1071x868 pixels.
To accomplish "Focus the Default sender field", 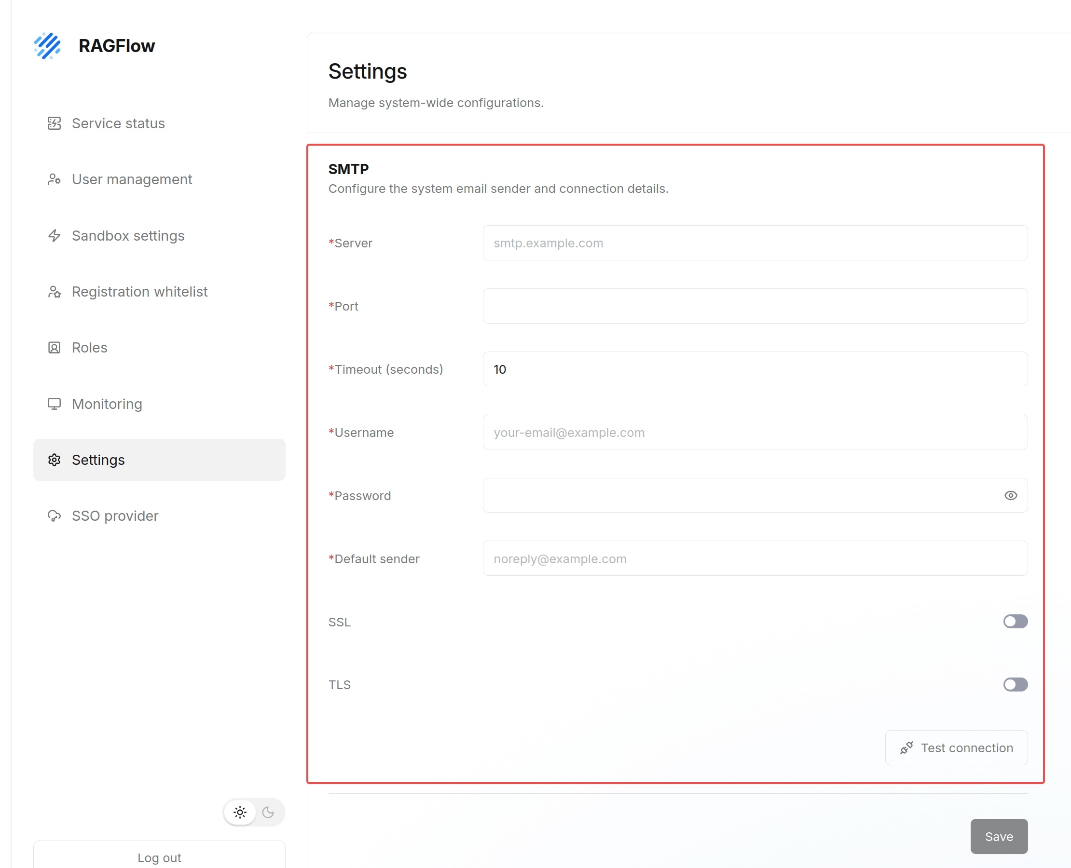I will click(x=755, y=558).
